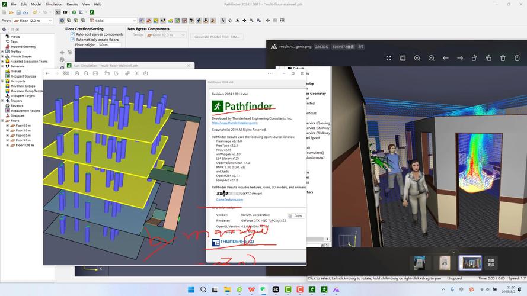Image resolution: width=527 pixels, height=296 pixels.
Task: Open the Model menu
Action: click(x=36, y=4)
